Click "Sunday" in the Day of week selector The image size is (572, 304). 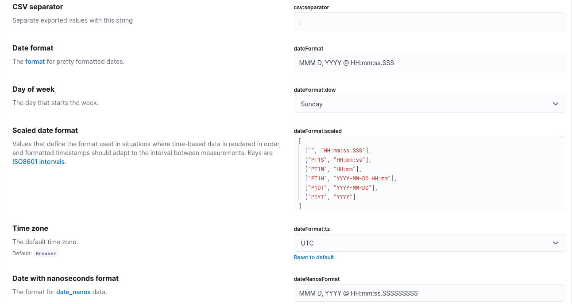311,103
